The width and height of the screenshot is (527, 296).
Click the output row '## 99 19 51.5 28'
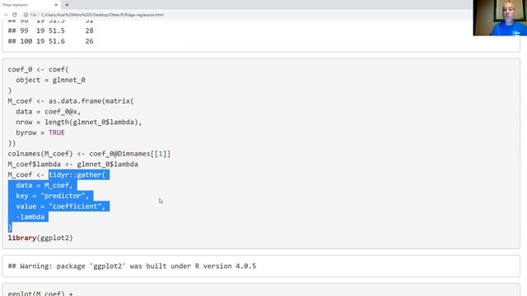click(x=51, y=30)
